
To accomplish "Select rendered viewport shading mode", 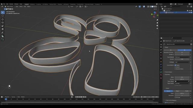I will pyautogui.click(x=156, y=7).
